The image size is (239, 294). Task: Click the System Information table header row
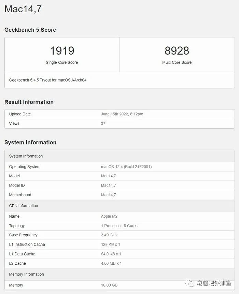point(119,156)
